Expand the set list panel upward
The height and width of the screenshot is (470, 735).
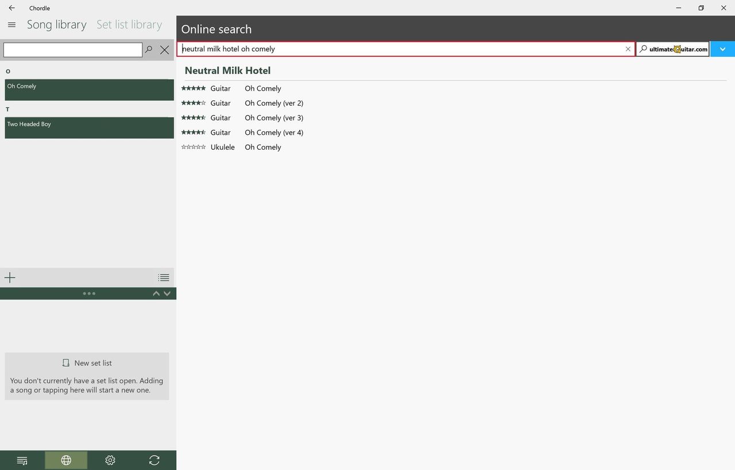[156, 293]
